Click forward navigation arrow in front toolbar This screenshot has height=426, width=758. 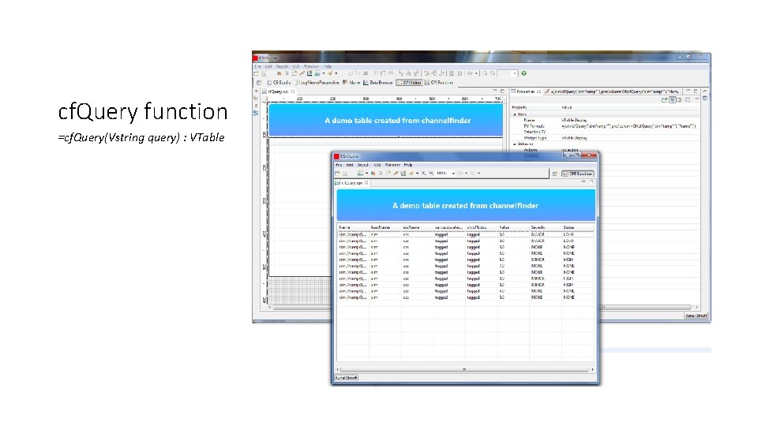click(x=473, y=173)
